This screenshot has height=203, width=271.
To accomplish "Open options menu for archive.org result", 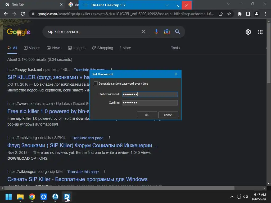I will pos(109,138).
